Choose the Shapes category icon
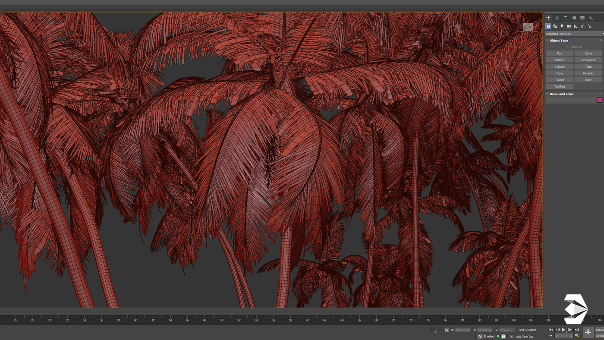This screenshot has width=604, height=340. (x=555, y=26)
